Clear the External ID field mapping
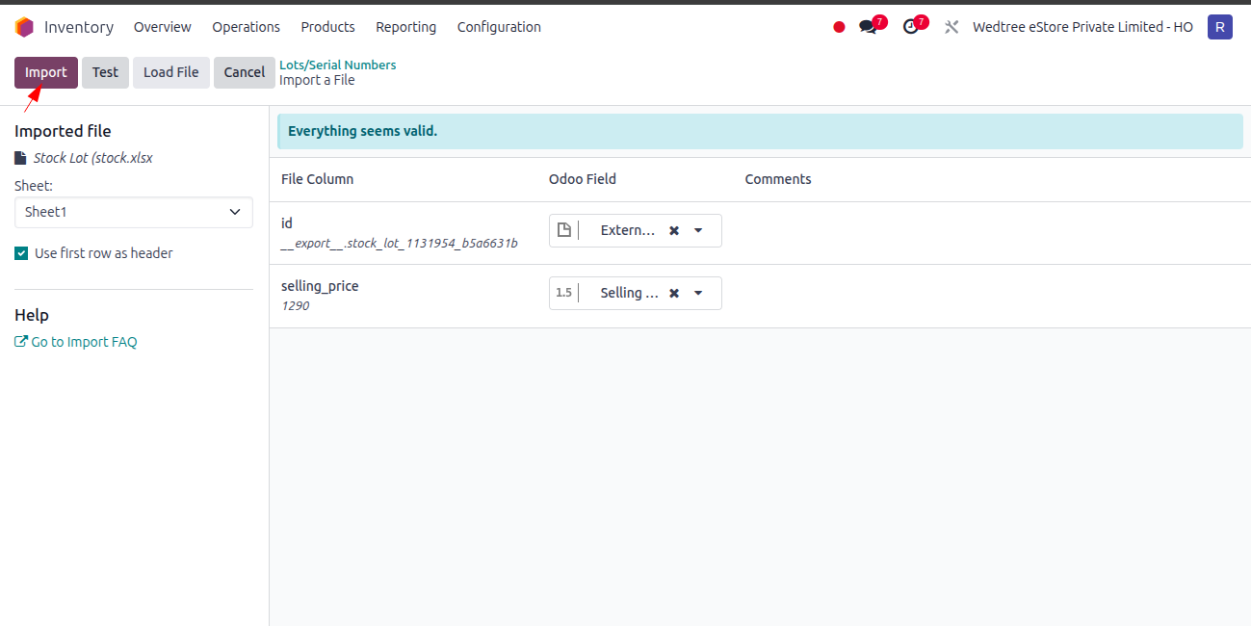Image resolution: width=1251 pixels, height=626 pixels. coord(674,231)
